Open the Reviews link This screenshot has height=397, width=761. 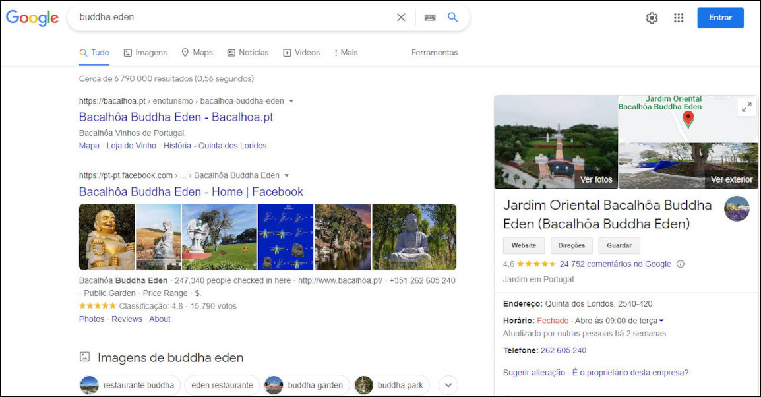127,319
